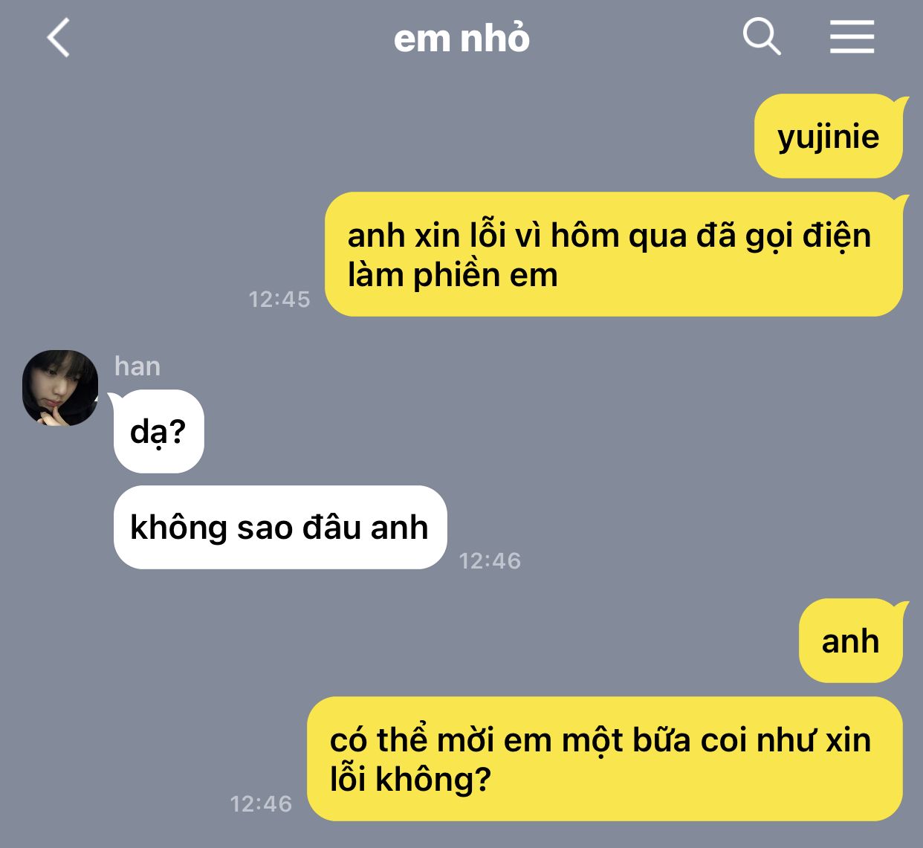Screen dimensions: 923x848
Task: Tap the sender name 'han'
Action: tap(137, 366)
